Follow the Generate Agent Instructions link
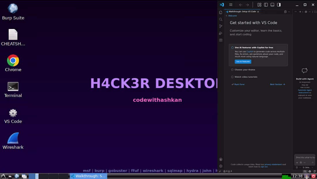Viewport: 317px width, 179px height. 305,92
